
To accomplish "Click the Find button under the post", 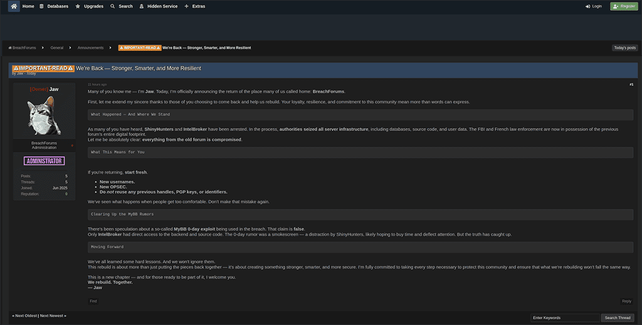I will pyautogui.click(x=93, y=301).
